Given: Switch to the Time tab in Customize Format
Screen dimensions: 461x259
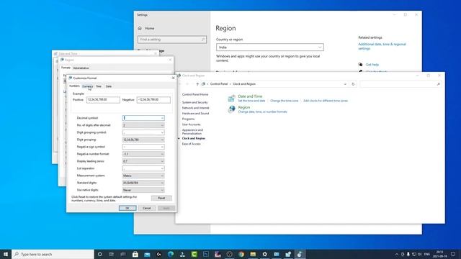Looking at the screenshot, I should click(x=99, y=86).
